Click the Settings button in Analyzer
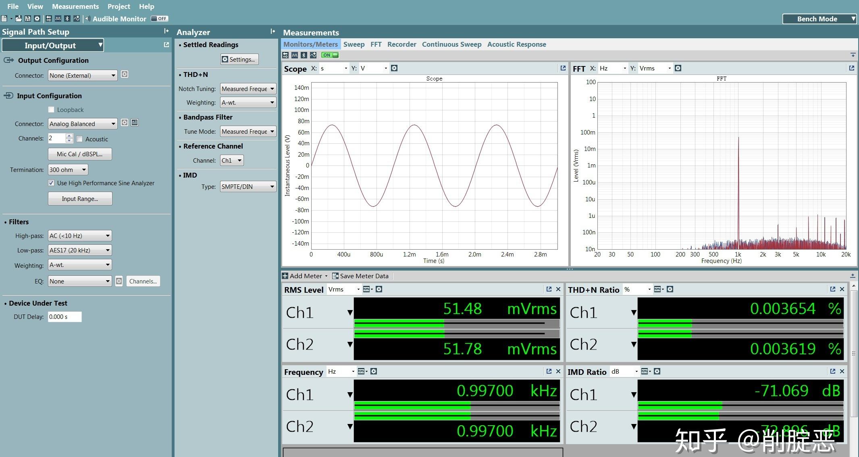Viewport: 859px width, 457px height. (x=239, y=60)
